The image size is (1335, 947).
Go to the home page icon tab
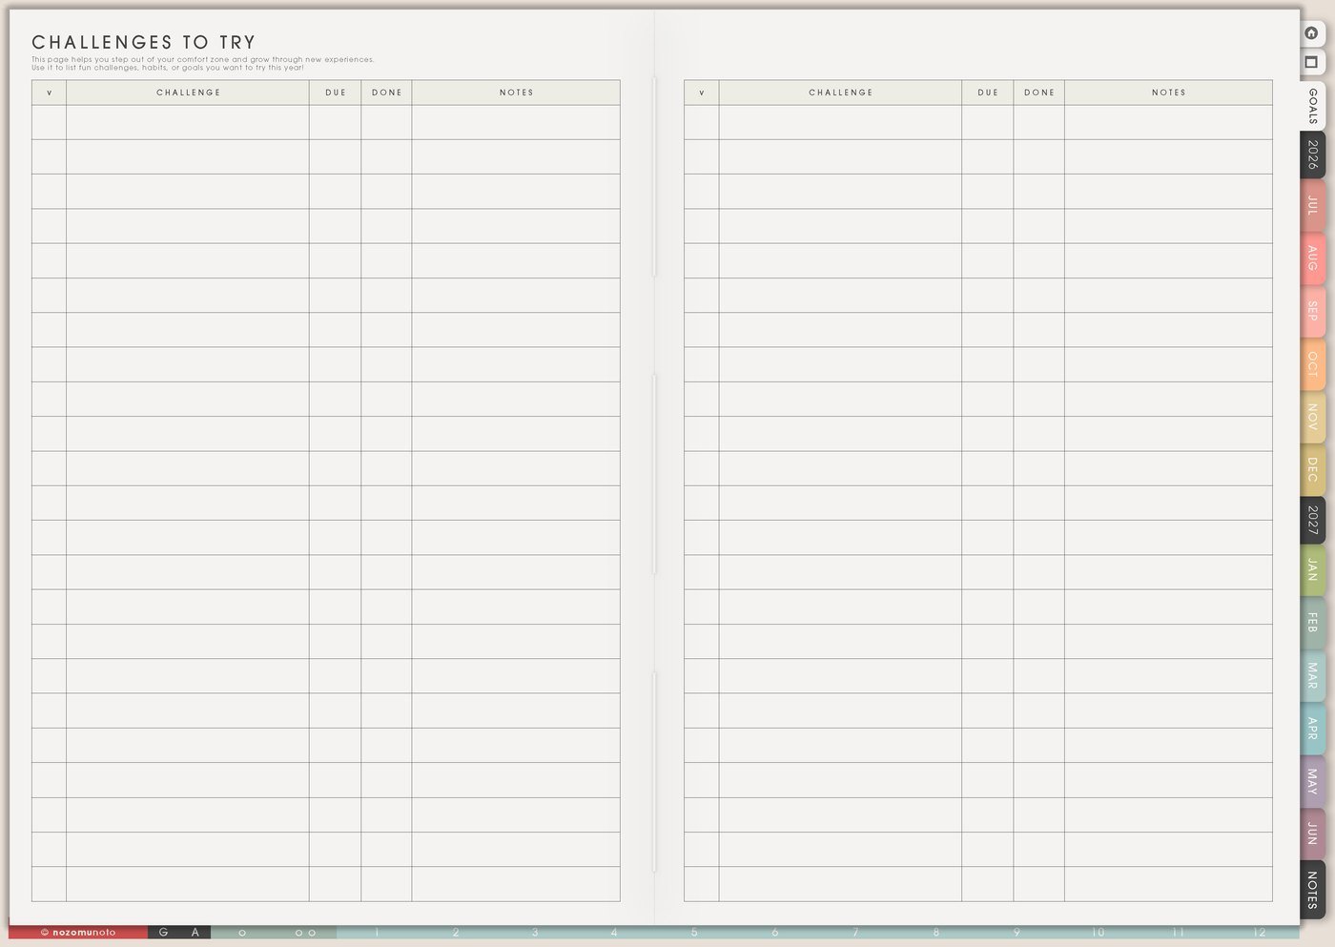pyautogui.click(x=1311, y=33)
